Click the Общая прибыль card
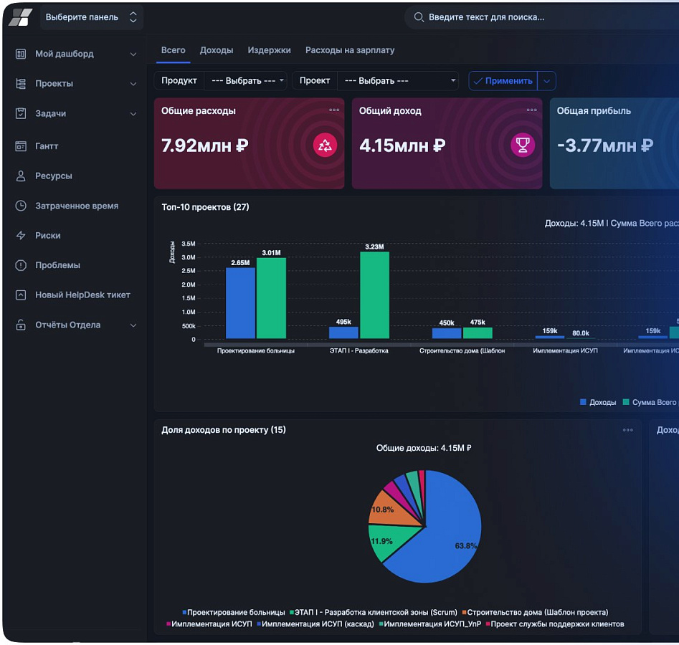The height and width of the screenshot is (645, 679). (x=614, y=143)
